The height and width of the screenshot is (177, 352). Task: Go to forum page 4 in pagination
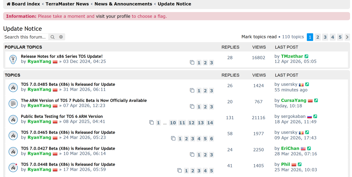(x=332, y=37)
